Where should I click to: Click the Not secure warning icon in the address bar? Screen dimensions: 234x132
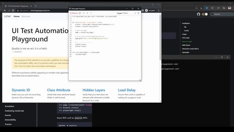(18, 11)
